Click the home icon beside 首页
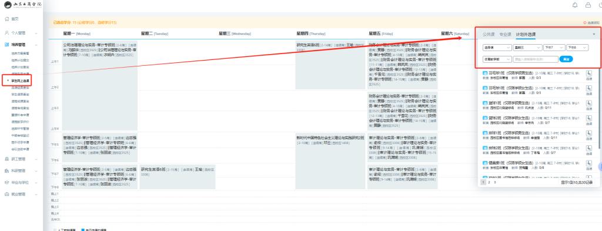The image size is (602, 231). pyautogui.click(x=7, y=19)
